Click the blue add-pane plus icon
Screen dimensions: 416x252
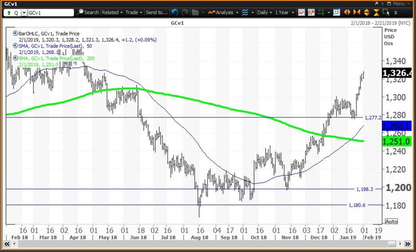336,12
